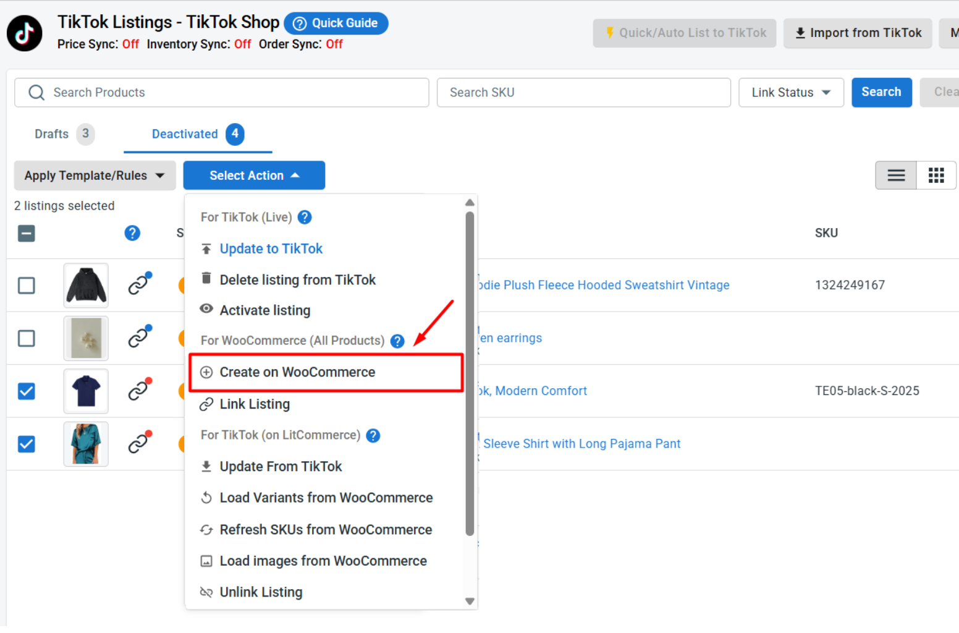Open the Link Status dropdown
Screen dimensions: 959x633
pos(791,92)
